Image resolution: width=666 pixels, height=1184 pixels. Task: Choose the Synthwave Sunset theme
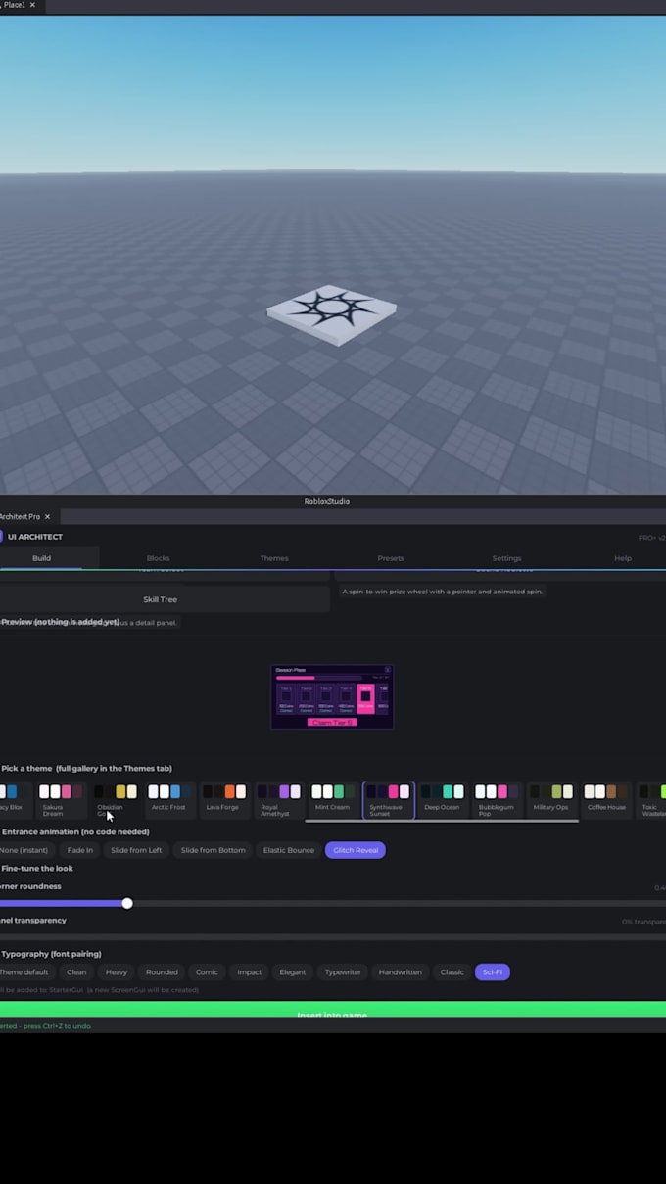click(x=389, y=800)
